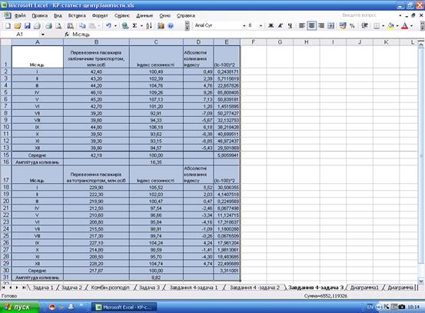Viewport: 425px width, 313px height.
Task: Open the Формат menu
Action: click(x=100, y=15)
